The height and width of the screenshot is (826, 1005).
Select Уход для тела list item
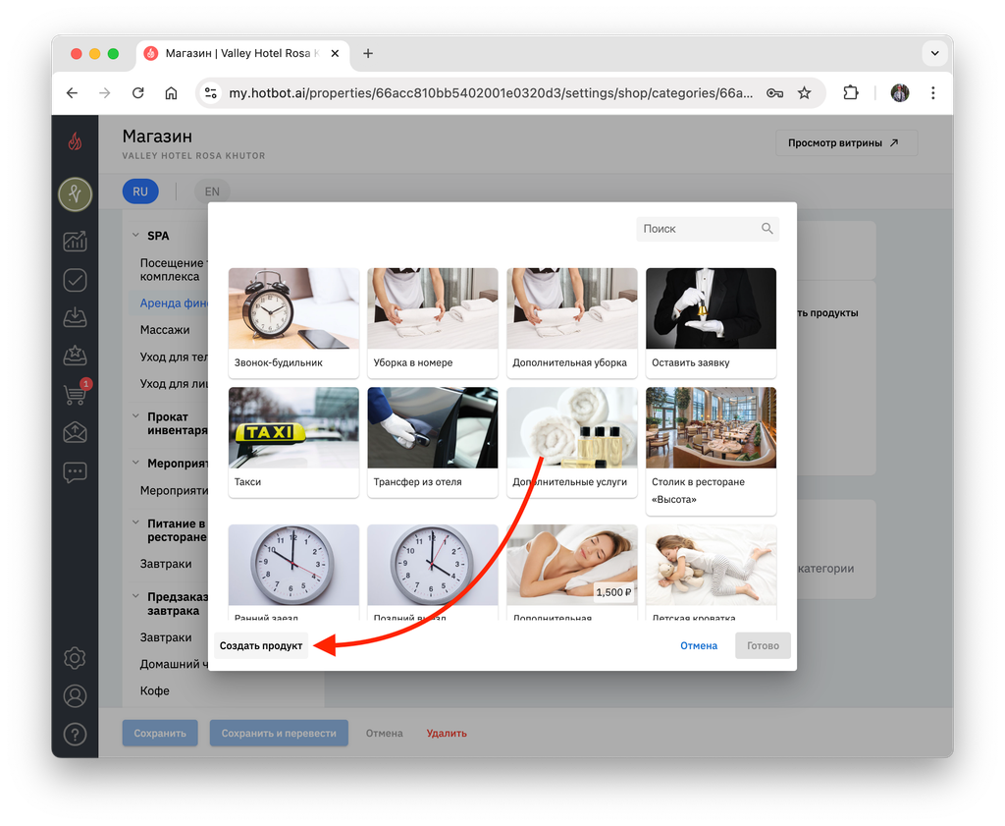[x=174, y=357]
